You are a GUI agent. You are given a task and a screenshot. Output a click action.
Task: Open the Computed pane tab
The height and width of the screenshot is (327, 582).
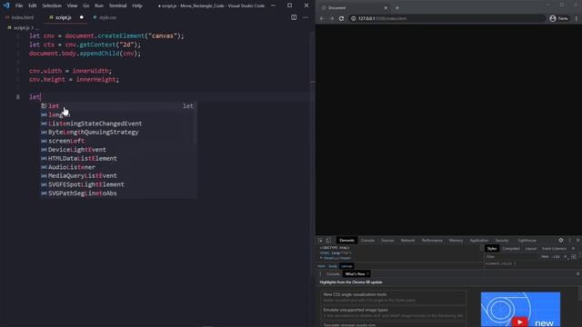[511, 248]
